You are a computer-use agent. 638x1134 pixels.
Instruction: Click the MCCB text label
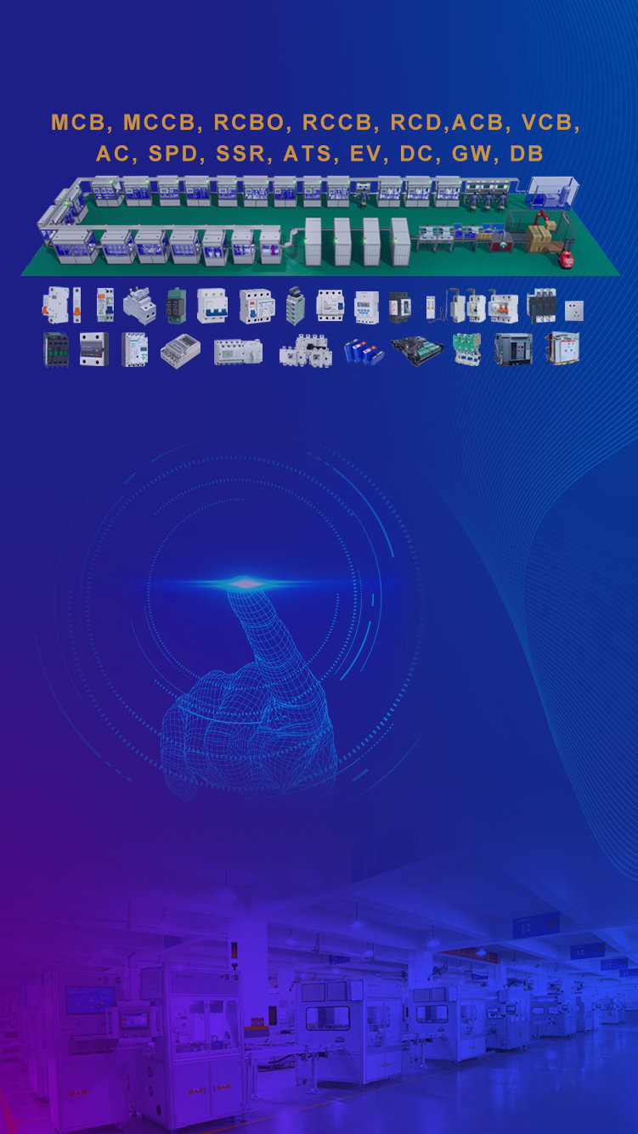click(160, 122)
